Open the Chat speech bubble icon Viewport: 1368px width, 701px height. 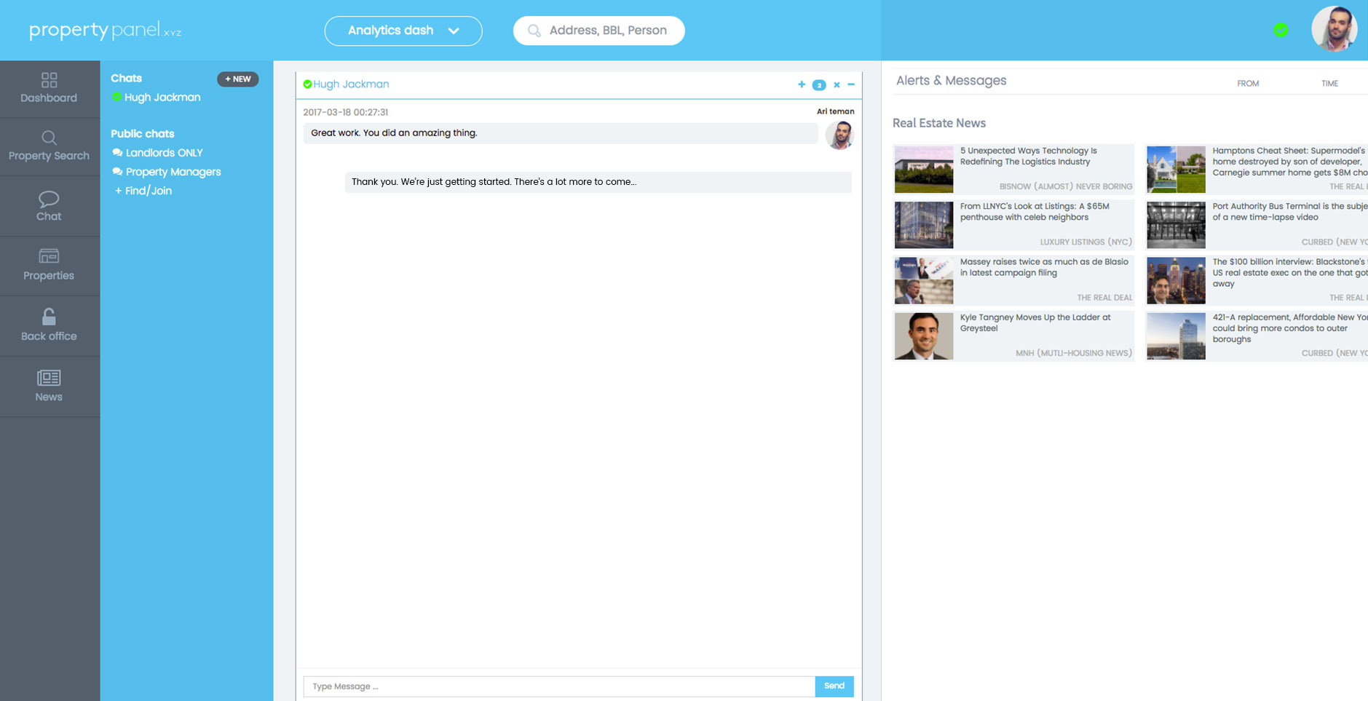[x=49, y=199]
